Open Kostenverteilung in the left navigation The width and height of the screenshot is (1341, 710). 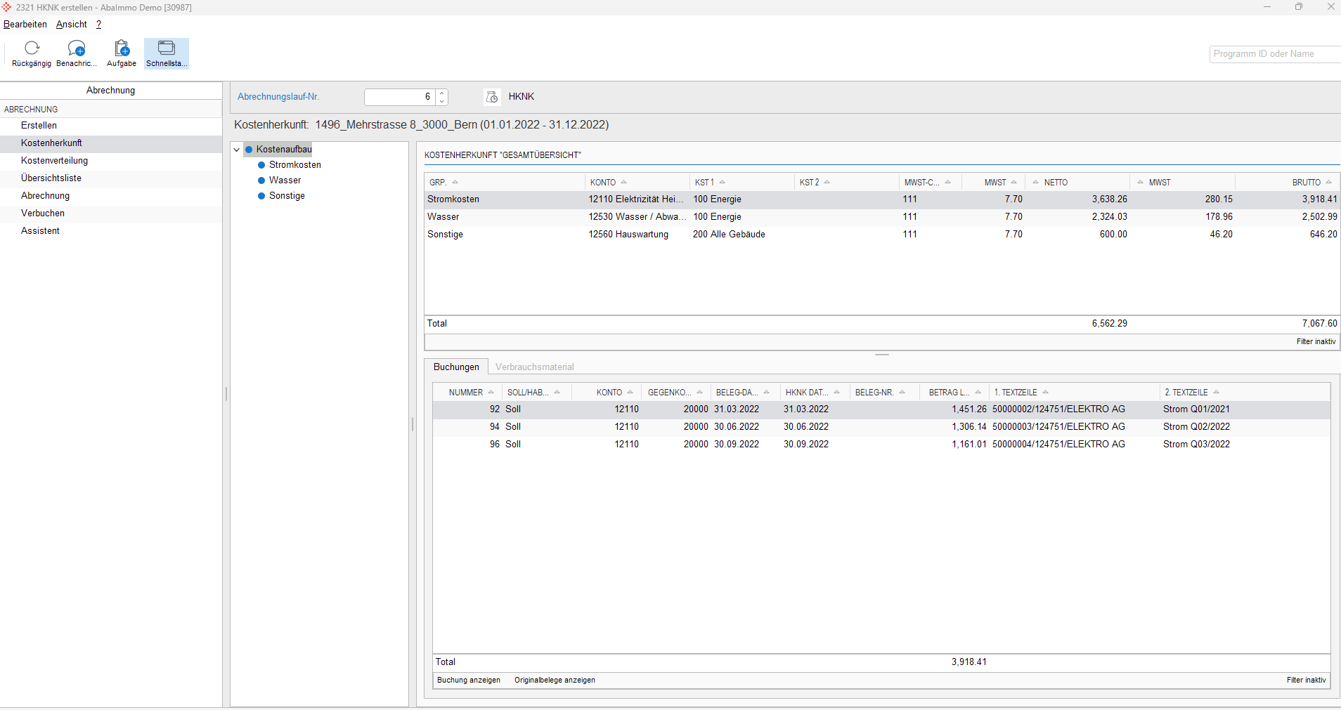[x=54, y=161]
